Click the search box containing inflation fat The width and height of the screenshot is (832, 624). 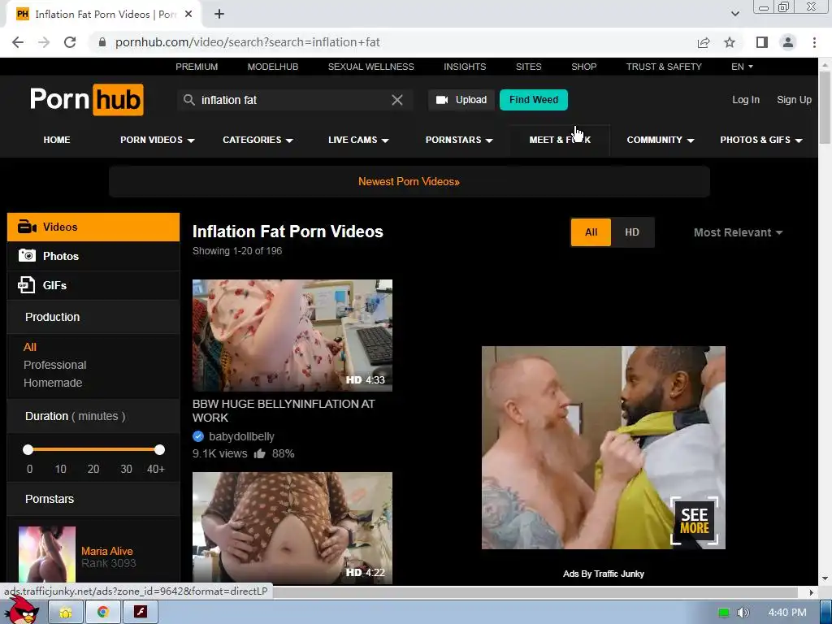click(294, 100)
